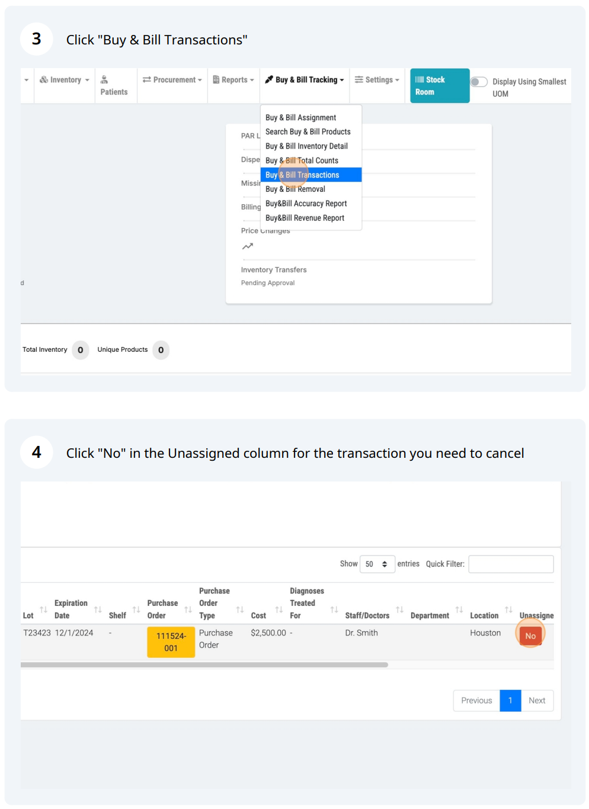Open purchase order 111524-001 badge
589x809 pixels.
(171, 642)
